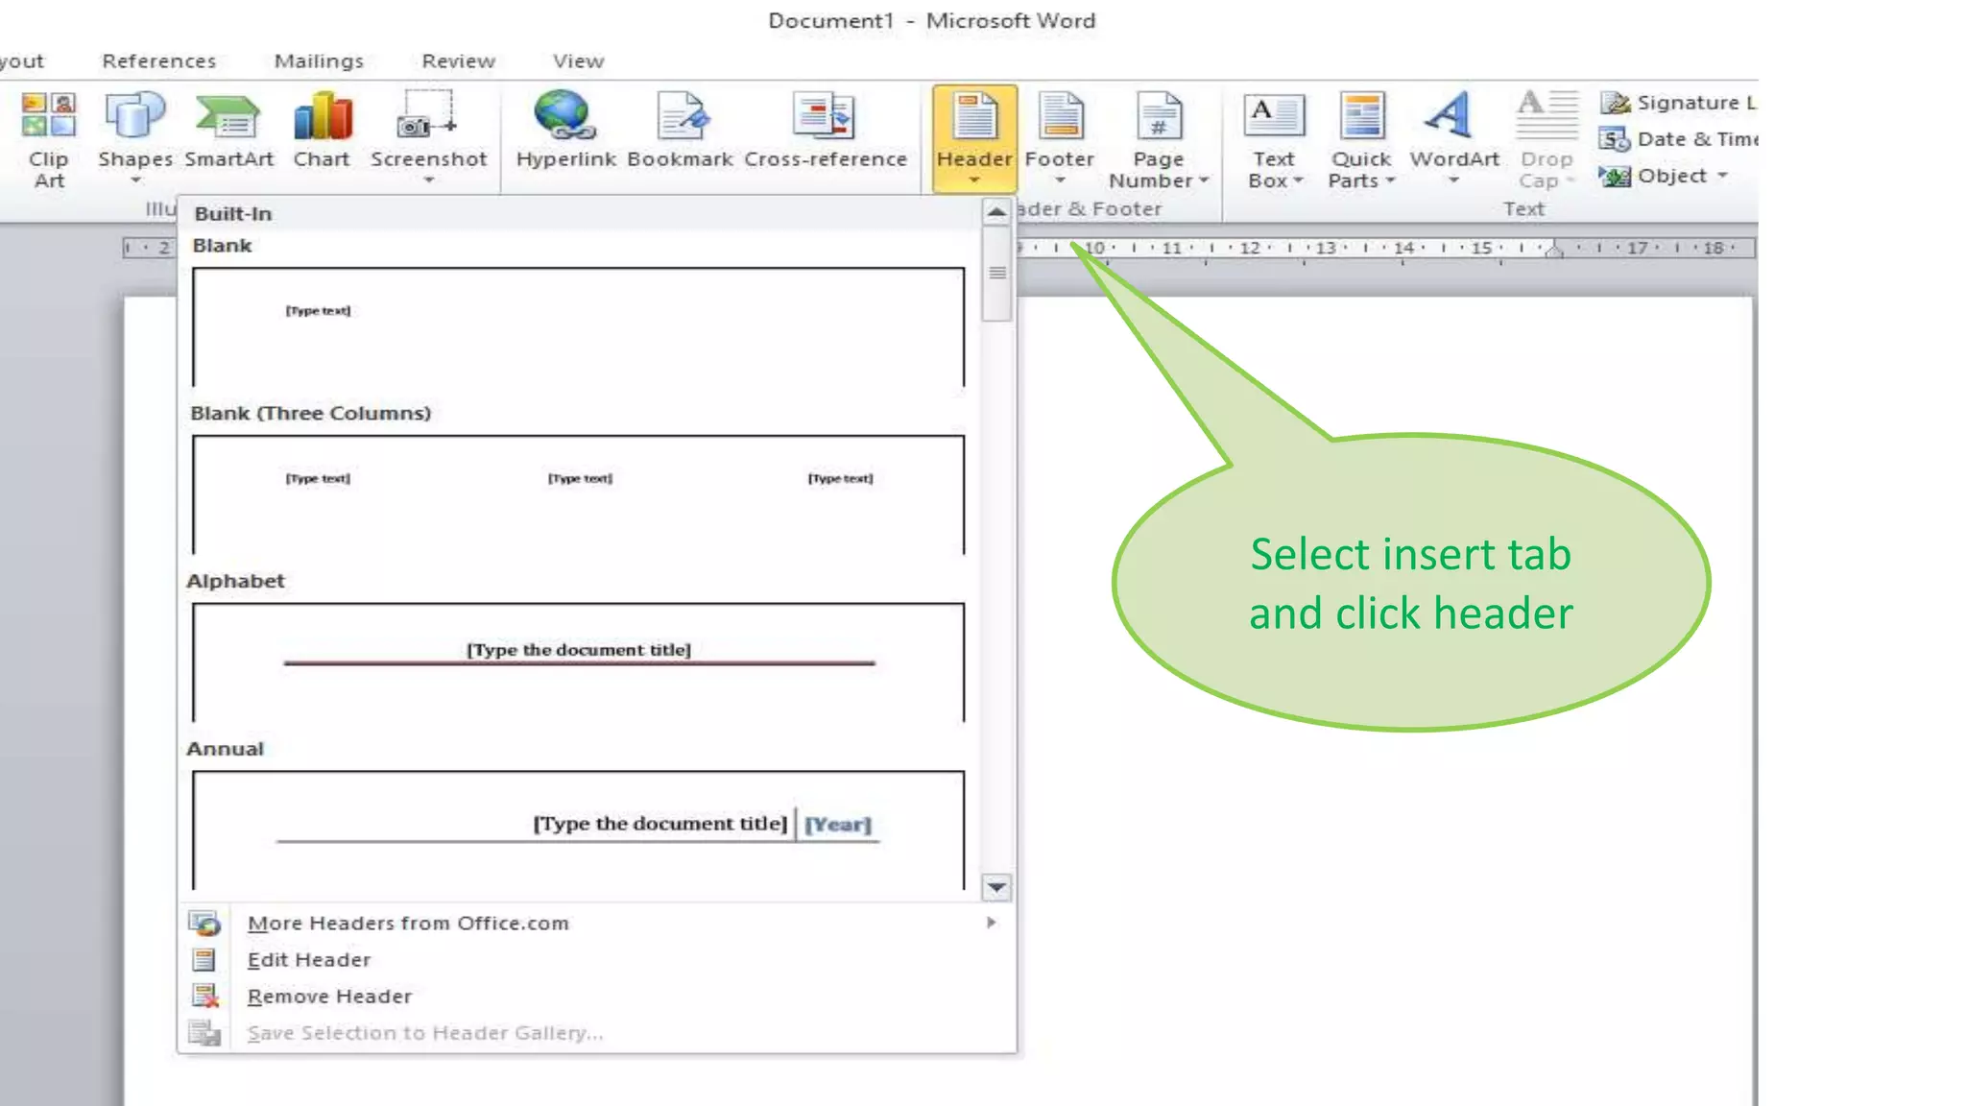Insert a Signature Line
Image resolution: width=1966 pixels, height=1106 pixels.
(1616, 103)
